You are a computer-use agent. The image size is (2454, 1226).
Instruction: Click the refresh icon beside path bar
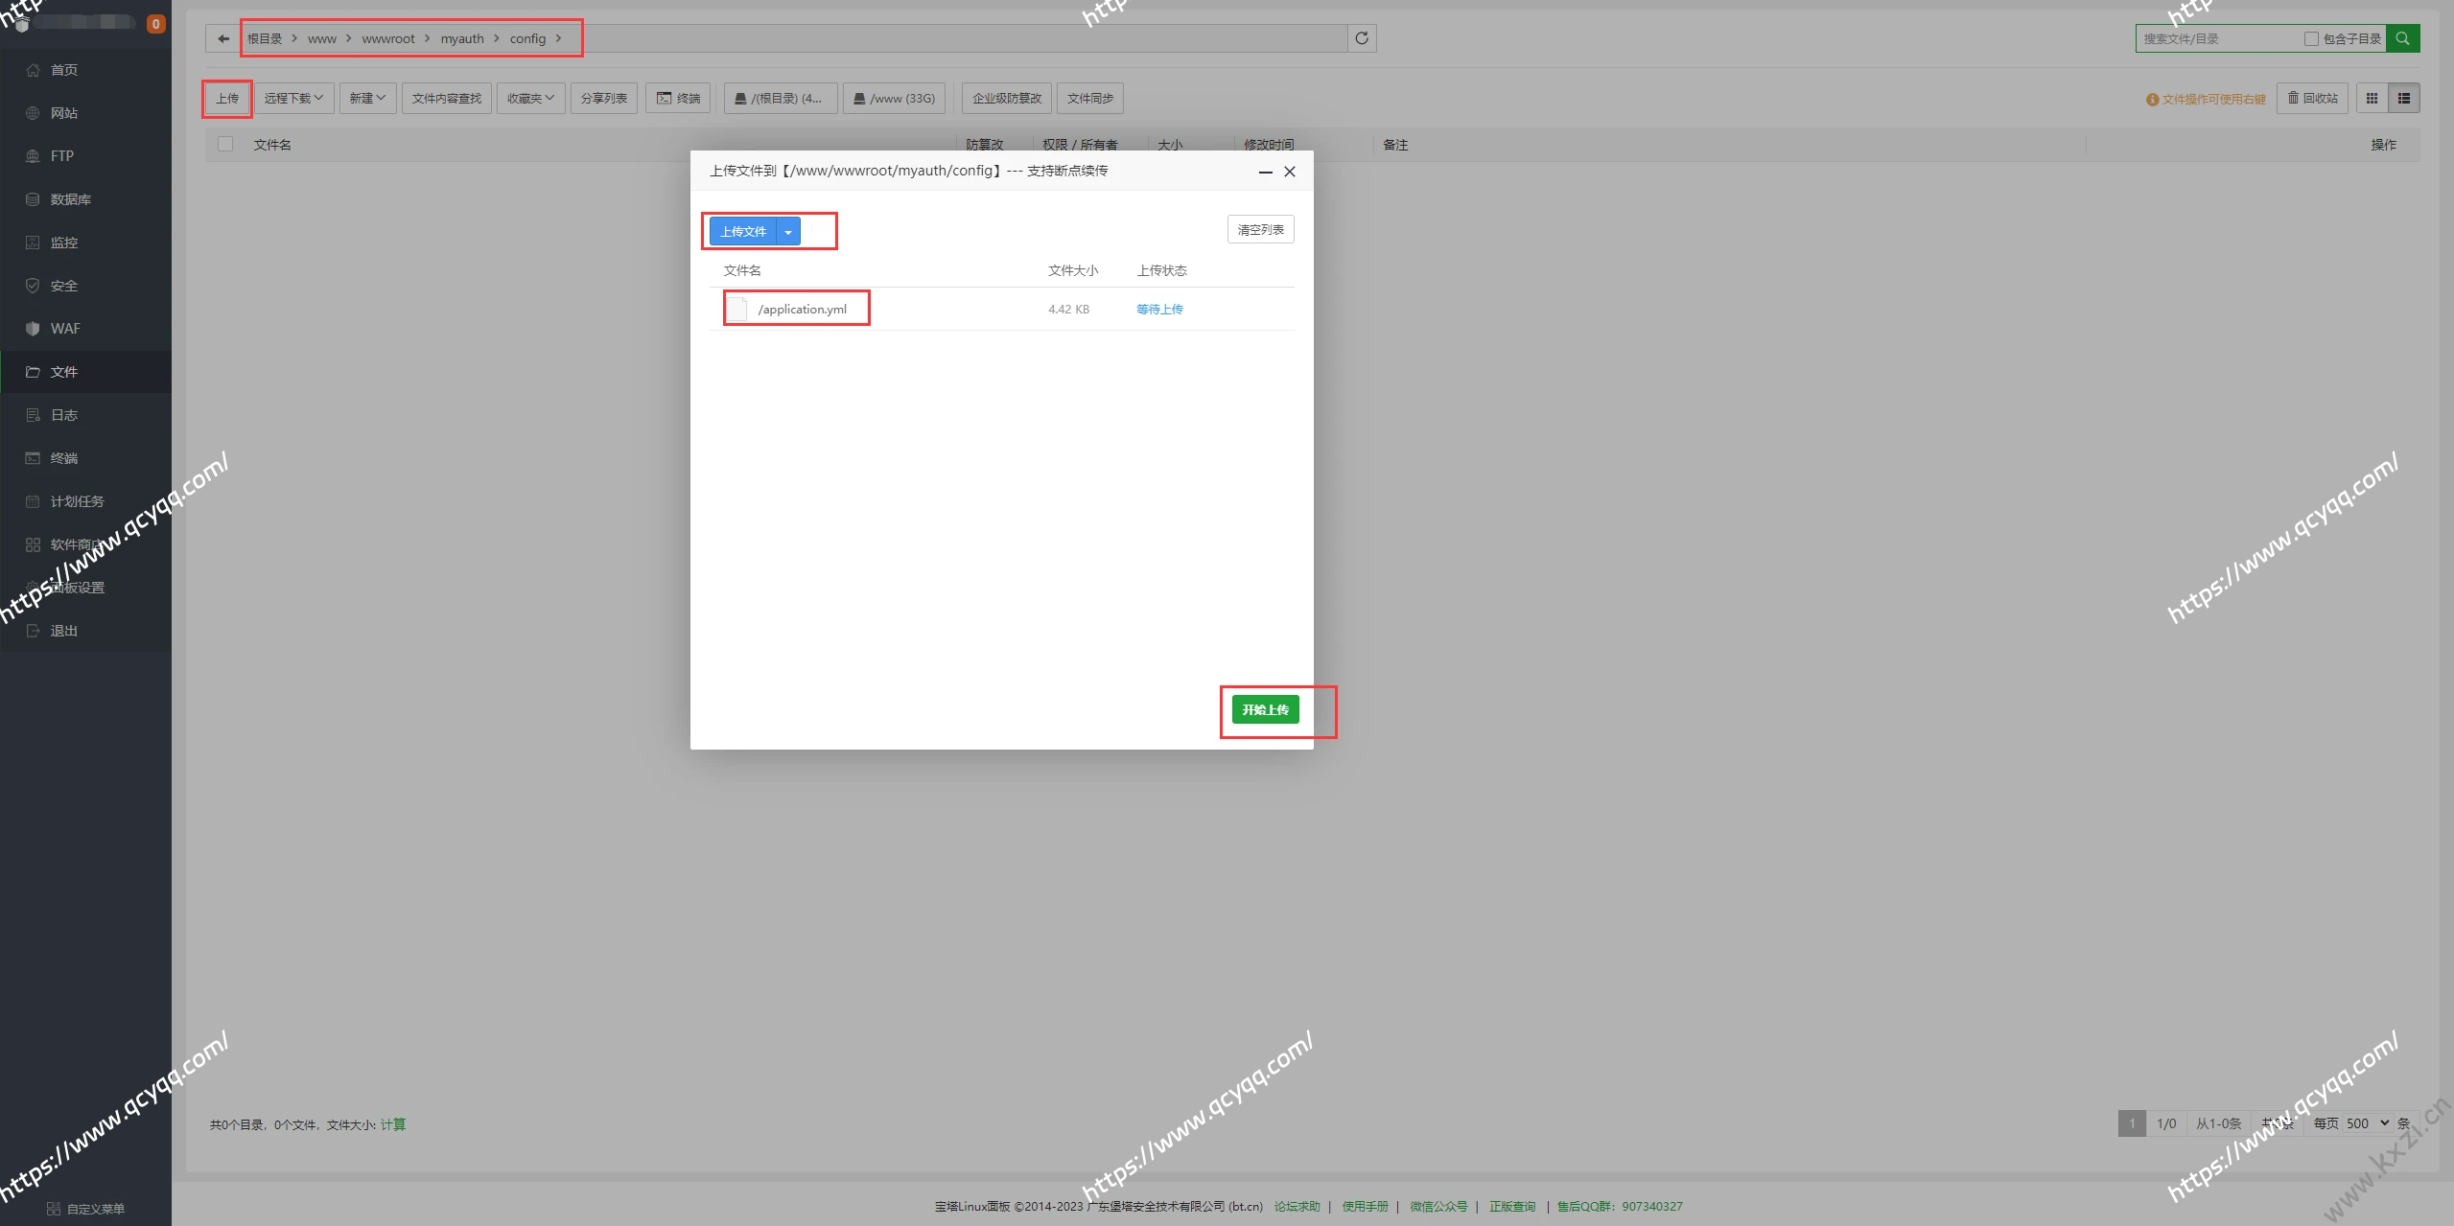click(1361, 38)
